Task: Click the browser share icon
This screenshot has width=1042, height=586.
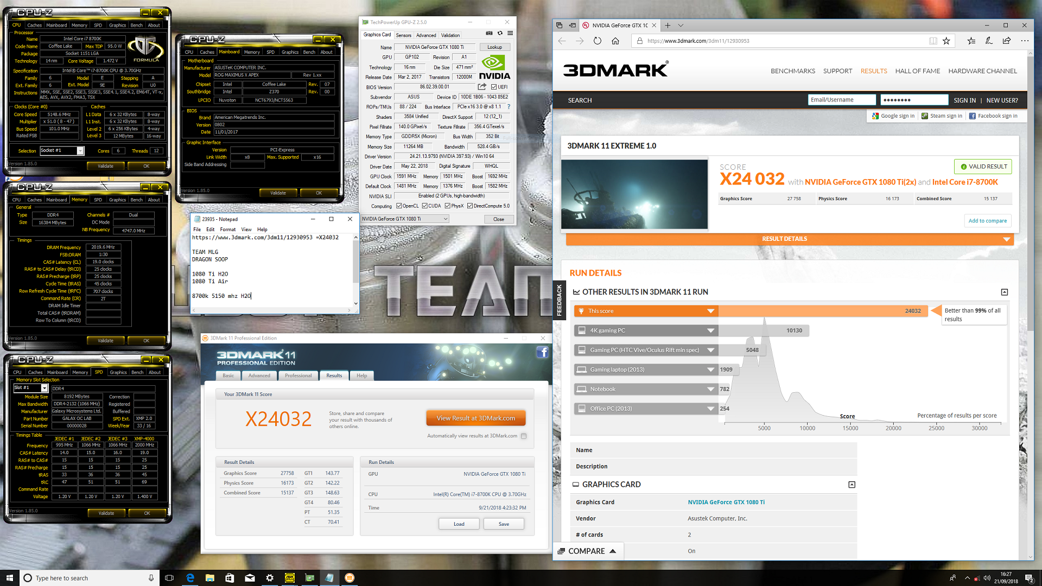Action: pos(1007,41)
